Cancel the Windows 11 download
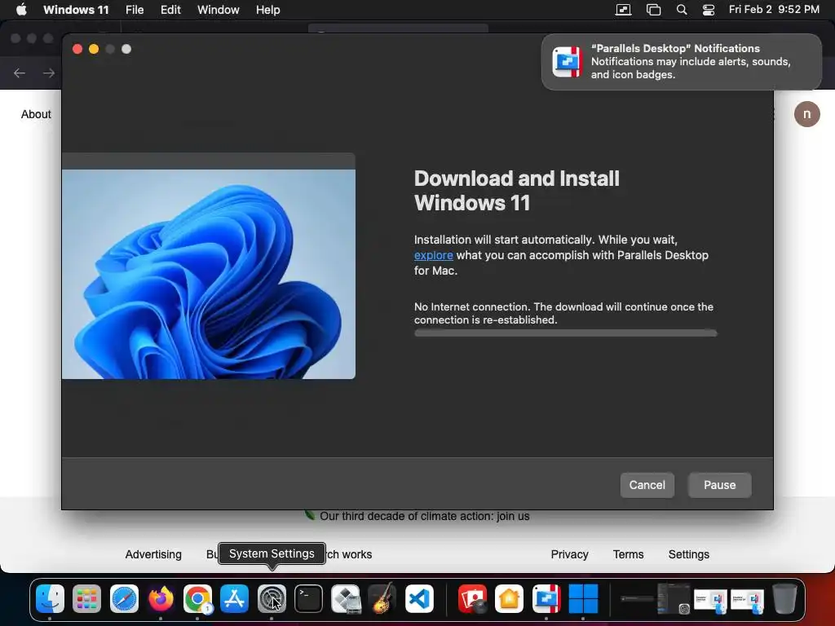 tap(647, 485)
